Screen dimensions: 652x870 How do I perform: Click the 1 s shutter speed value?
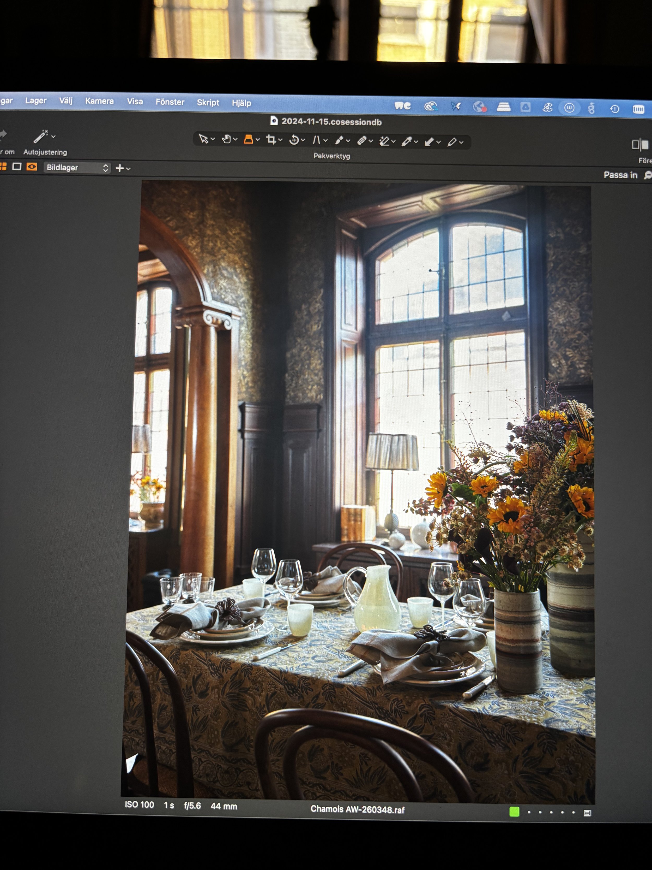(x=169, y=805)
